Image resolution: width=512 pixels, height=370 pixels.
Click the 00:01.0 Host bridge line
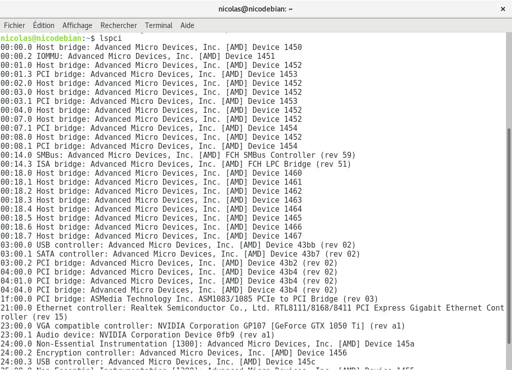(151, 65)
